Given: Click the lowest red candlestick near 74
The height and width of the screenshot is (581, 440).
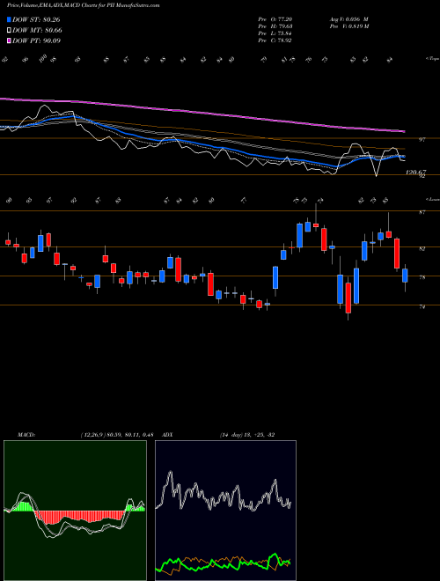Looking at the screenshot, I should click(x=348, y=298).
